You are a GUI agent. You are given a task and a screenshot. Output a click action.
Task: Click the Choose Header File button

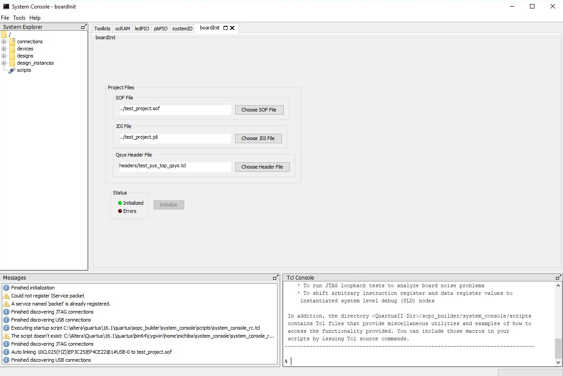click(262, 167)
